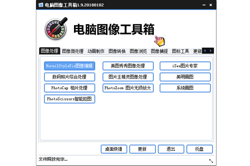
Task: Click the color wheel eyedropper app logo
Action: point(56,29)
